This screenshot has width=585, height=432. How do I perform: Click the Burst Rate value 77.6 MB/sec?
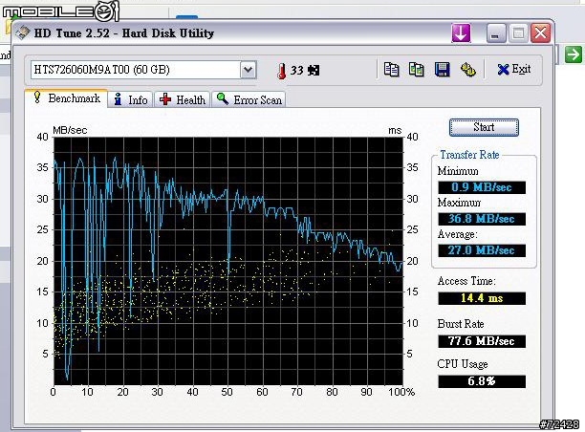pyautogui.click(x=482, y=341)
